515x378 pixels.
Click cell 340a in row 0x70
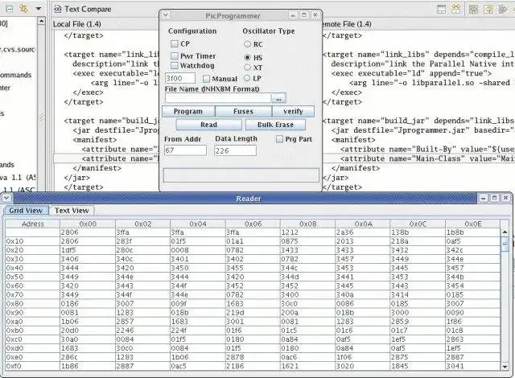[x=362, y=294]
